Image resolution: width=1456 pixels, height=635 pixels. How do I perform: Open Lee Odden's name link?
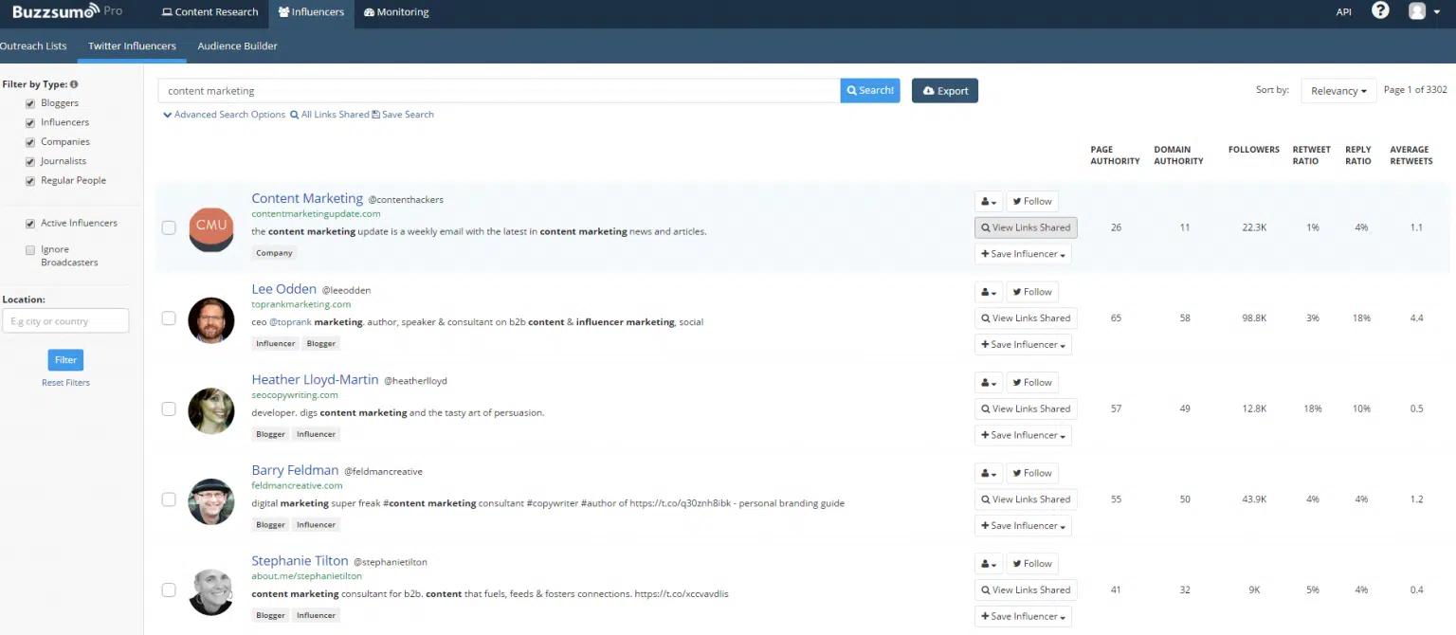click(284, 288)
